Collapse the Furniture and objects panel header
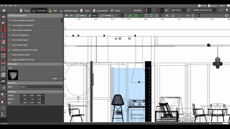230x129 pixels. 35,15
